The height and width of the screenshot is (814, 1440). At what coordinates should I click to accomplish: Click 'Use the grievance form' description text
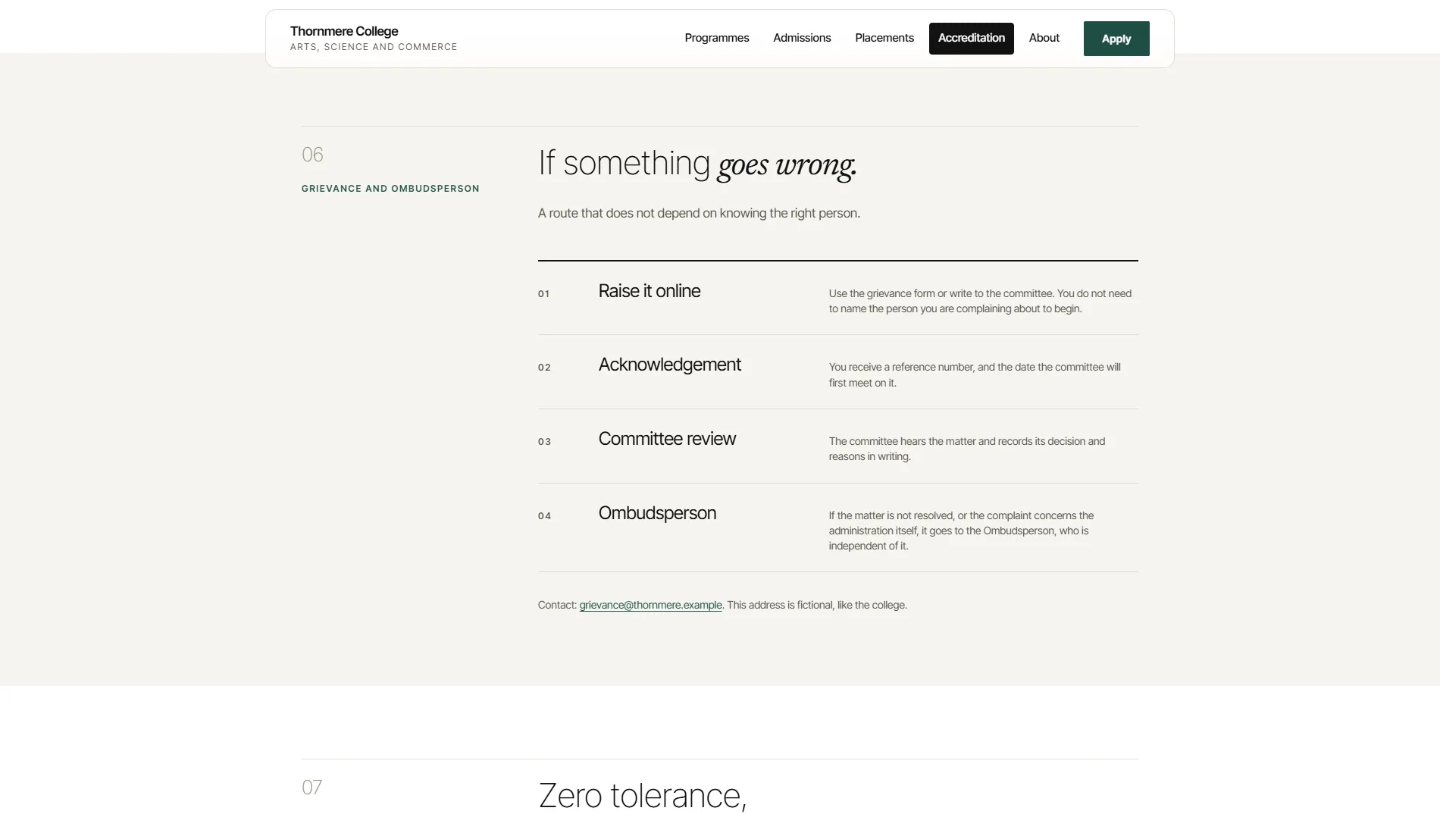[x=980, y=301]
